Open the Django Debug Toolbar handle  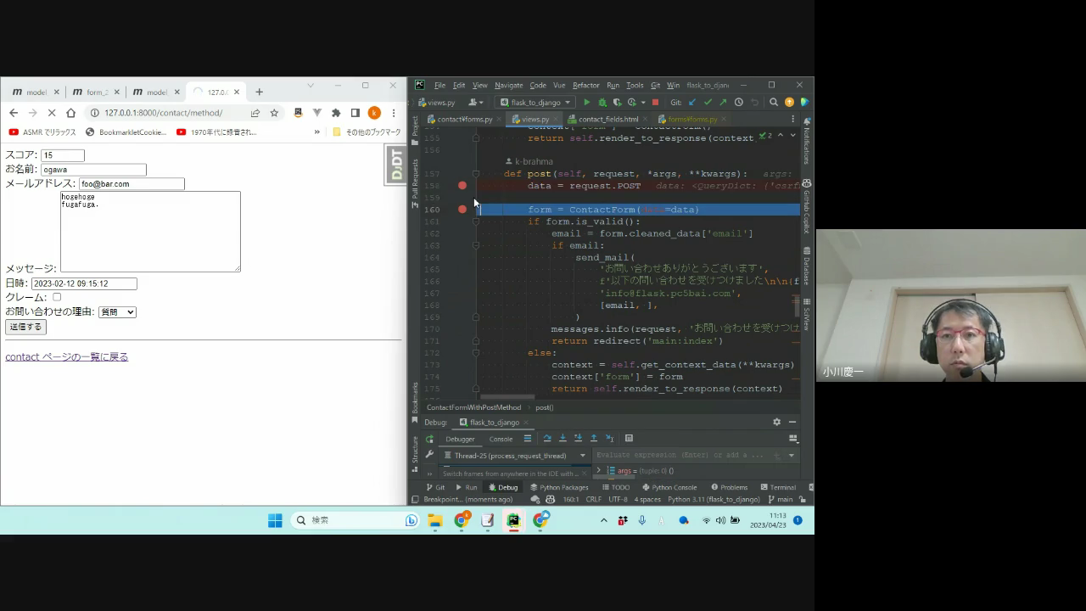(395, 165)
